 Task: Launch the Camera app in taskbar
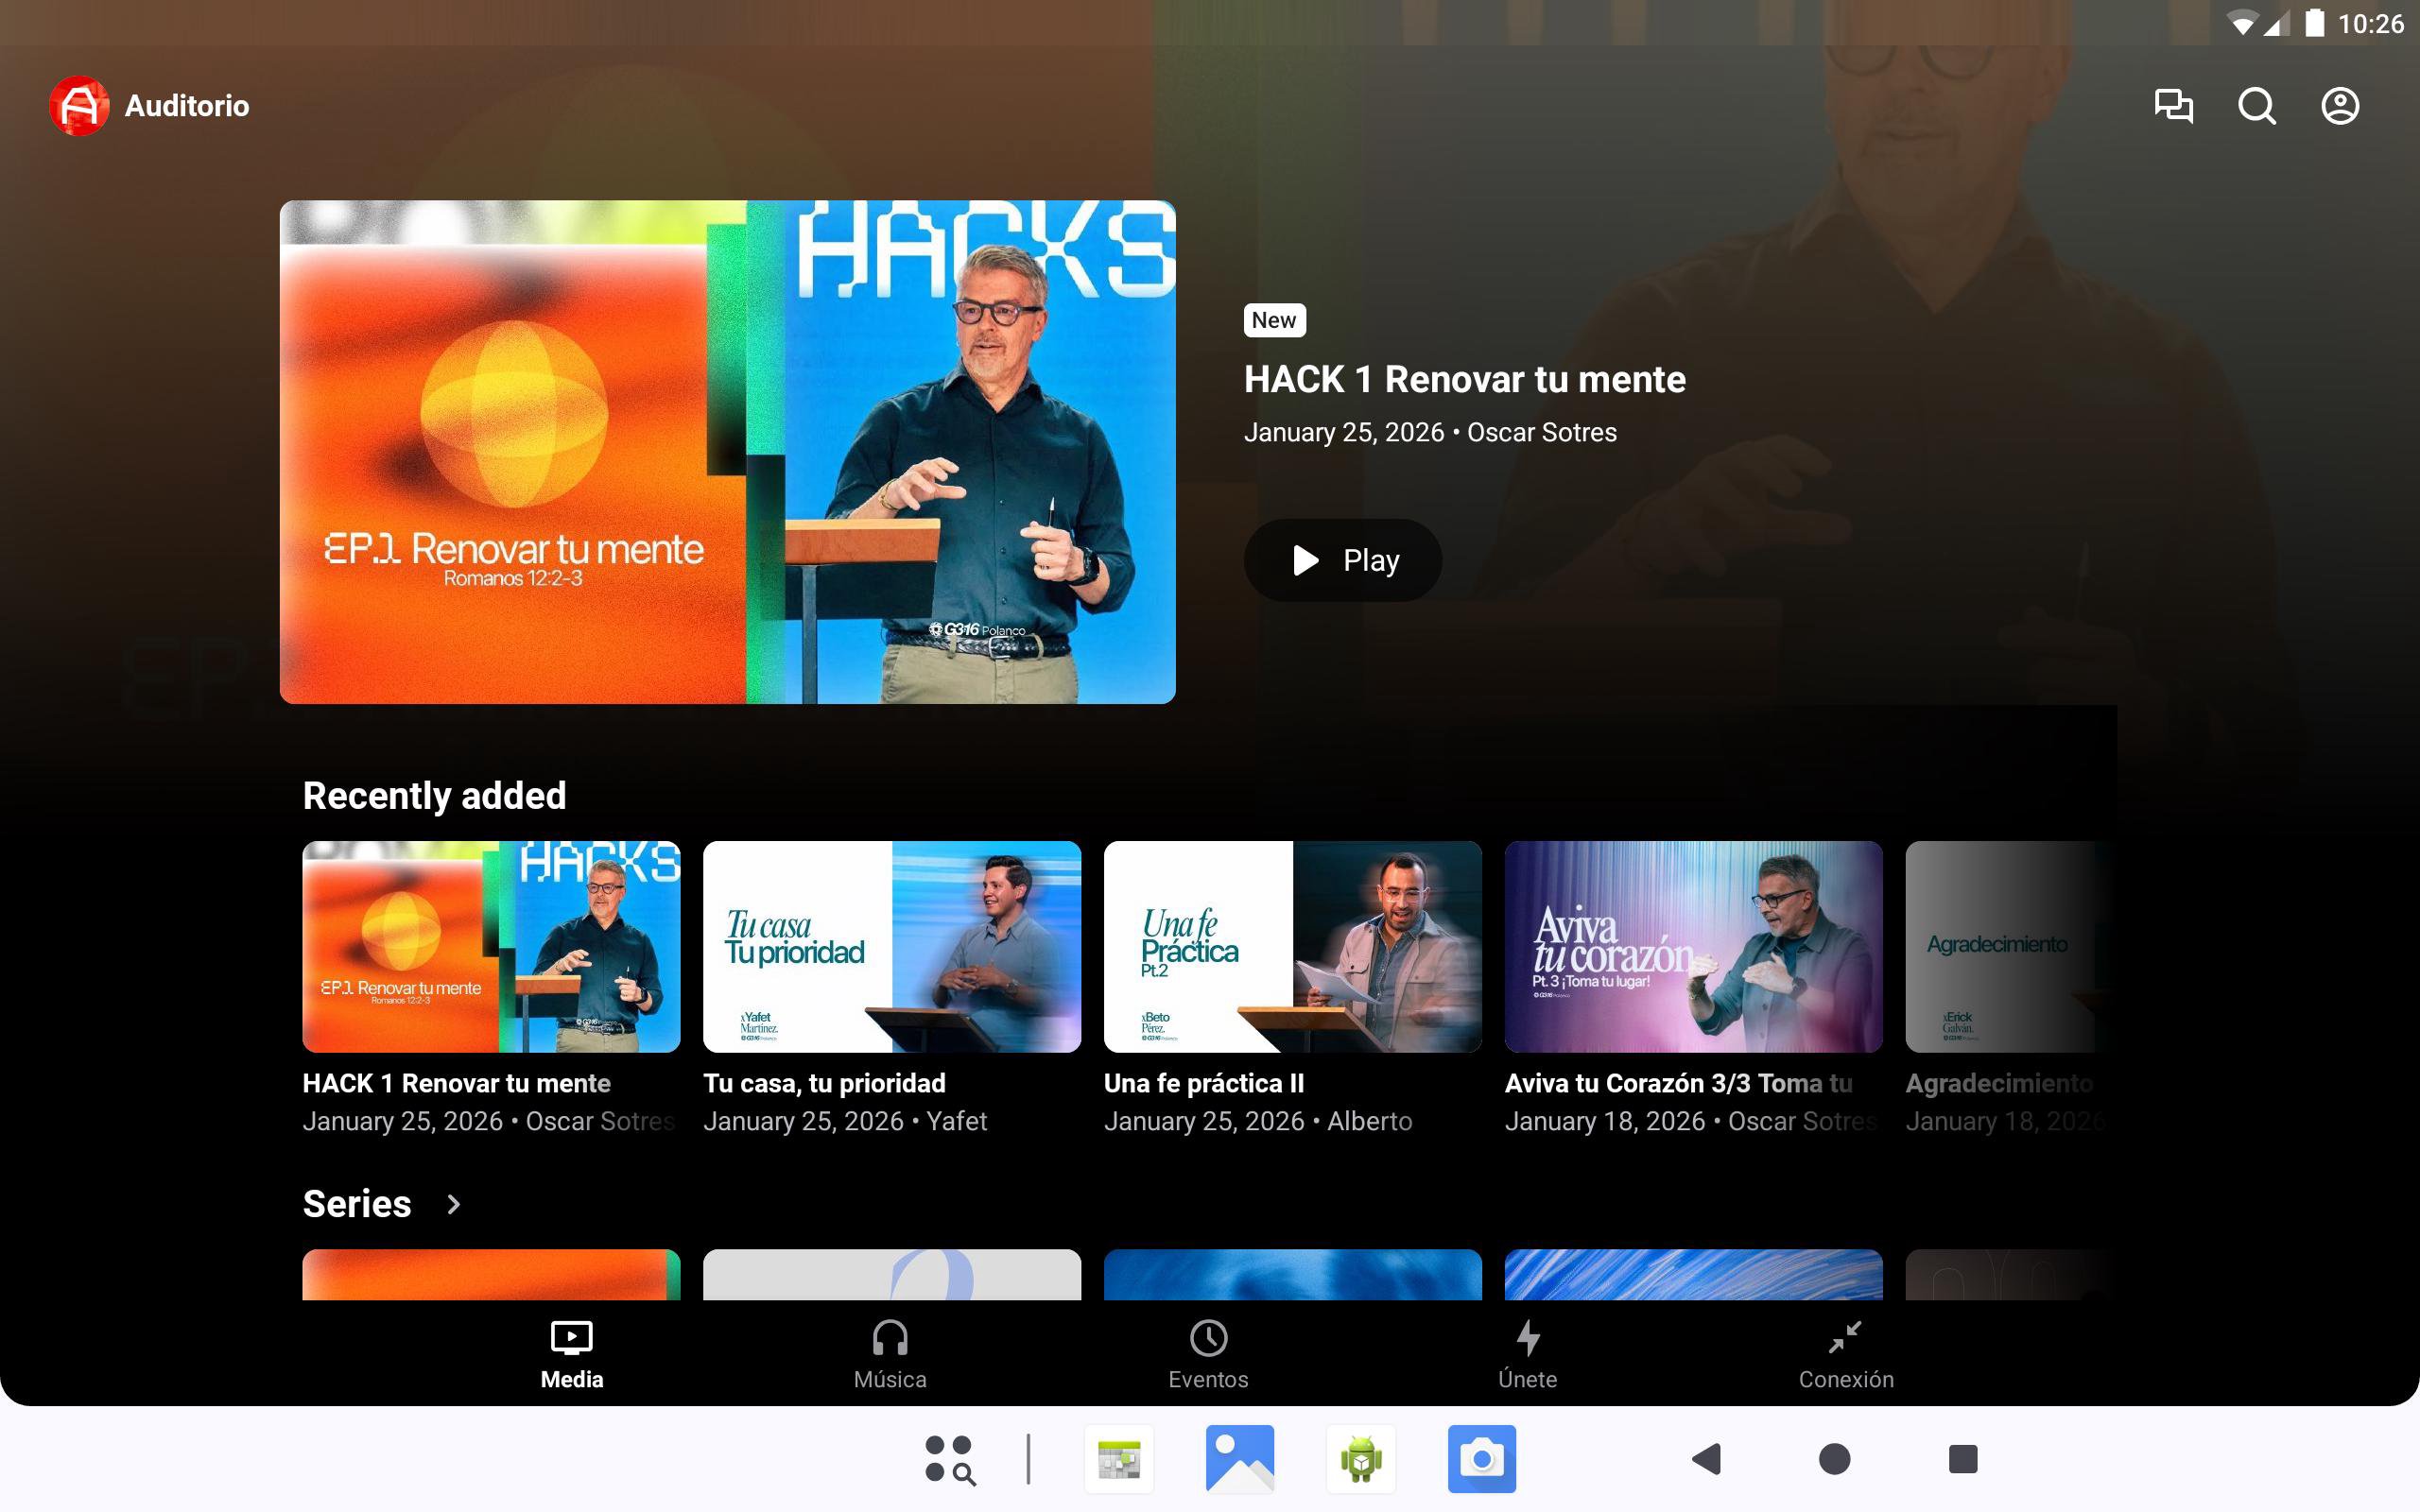1481,1459
